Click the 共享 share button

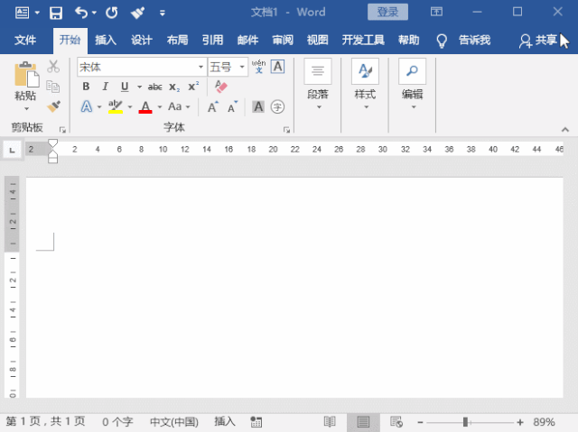click(x=538, y=41)
